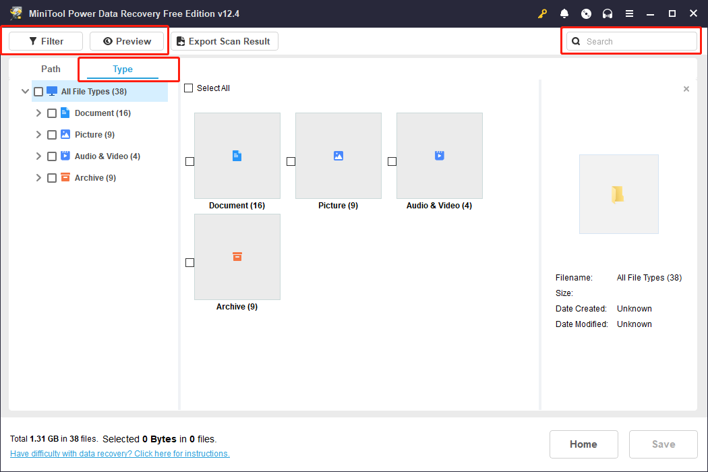Open the hamburger menu icon
The width and height of the screenshot is (708, 472).
(629, 13)
